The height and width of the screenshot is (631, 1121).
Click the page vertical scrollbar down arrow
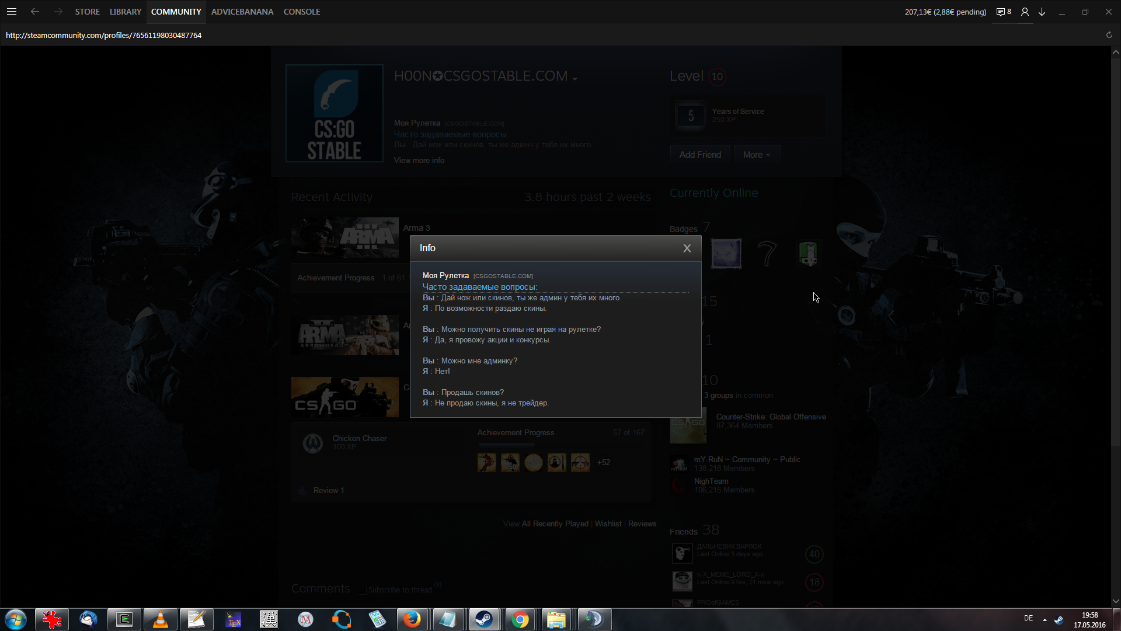coord(1115,601)
